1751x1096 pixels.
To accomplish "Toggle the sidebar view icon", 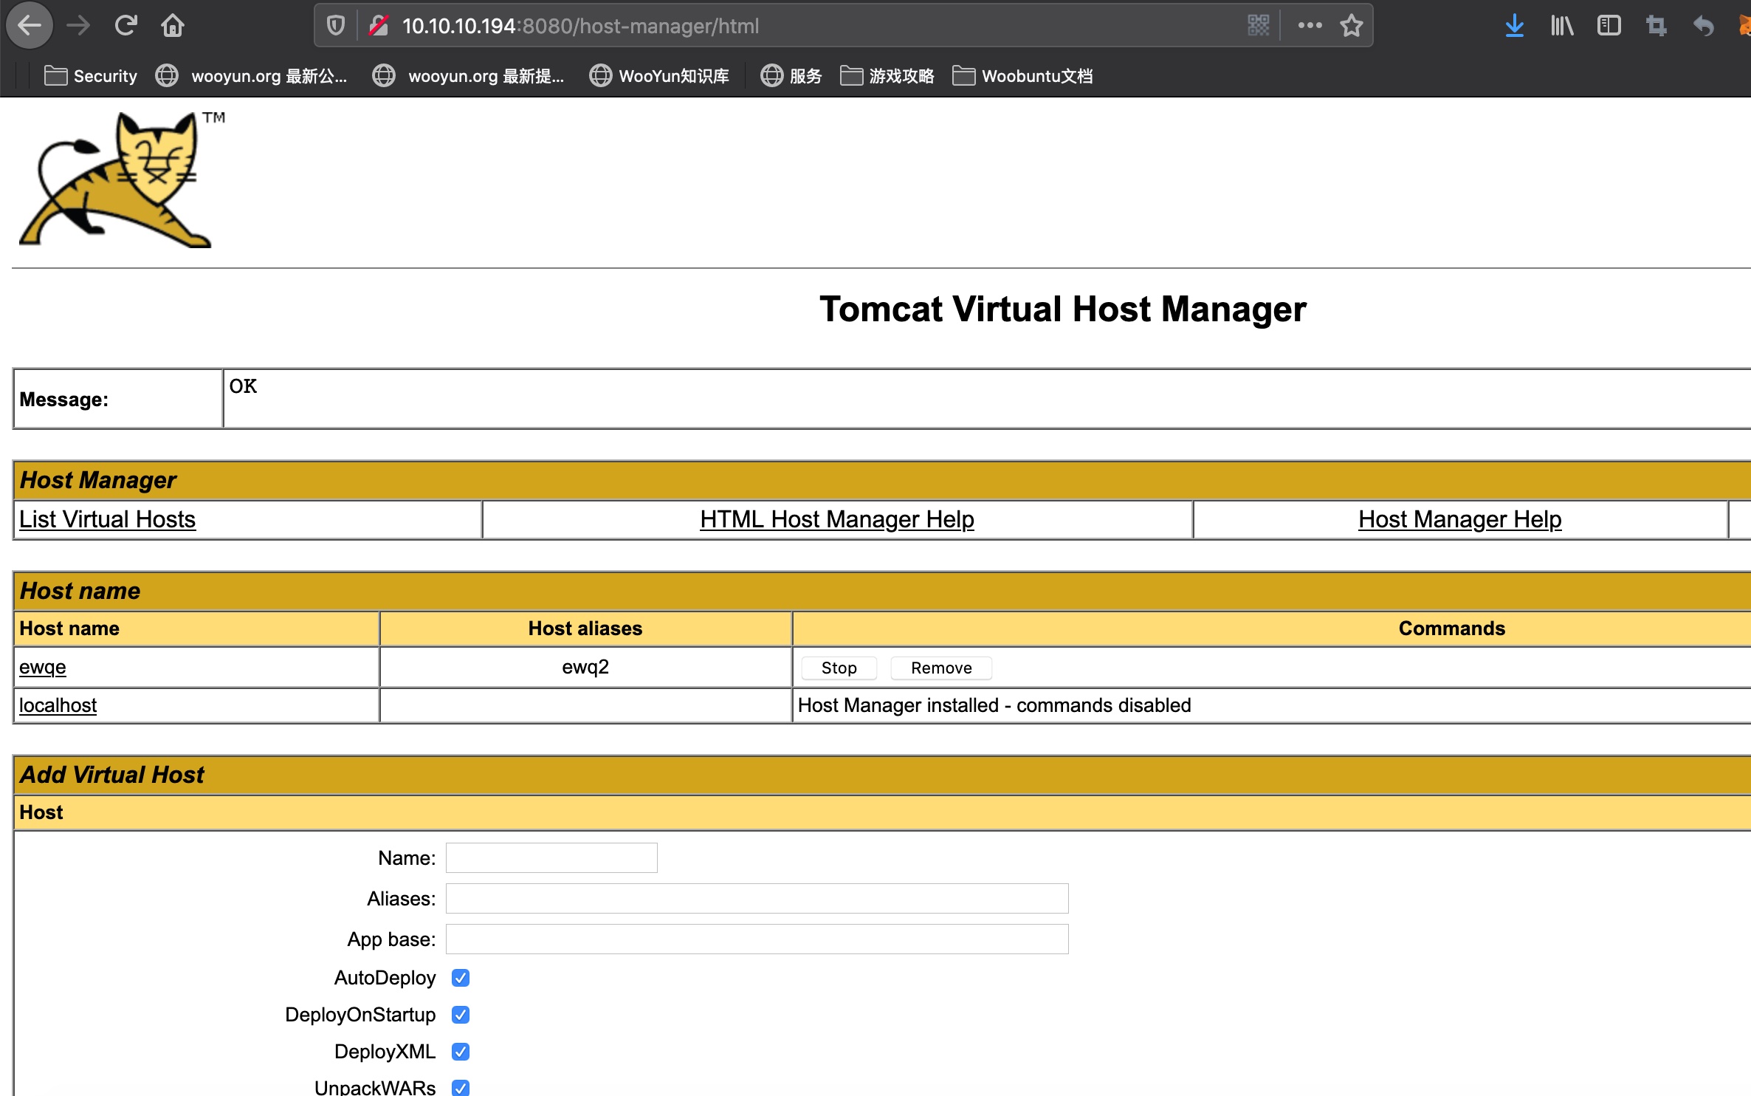I will [x=1609, y=26].
